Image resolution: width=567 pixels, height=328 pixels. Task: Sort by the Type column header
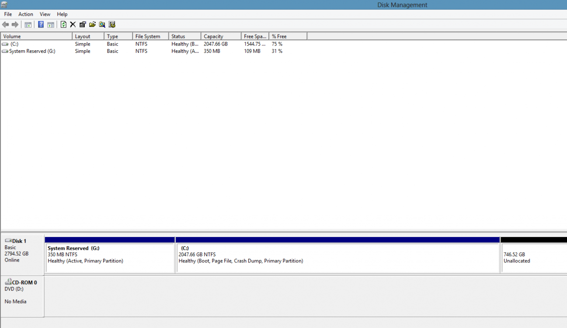click(x=118, y=36)
